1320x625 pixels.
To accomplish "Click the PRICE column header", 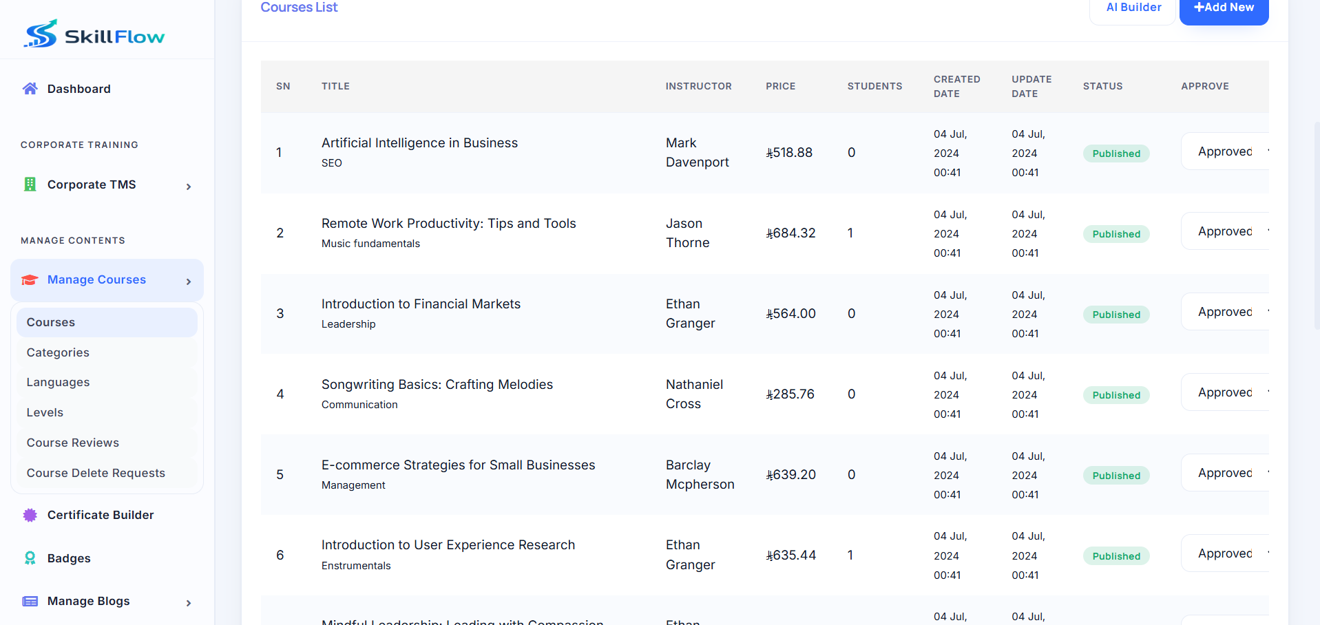I will (780, 86).
